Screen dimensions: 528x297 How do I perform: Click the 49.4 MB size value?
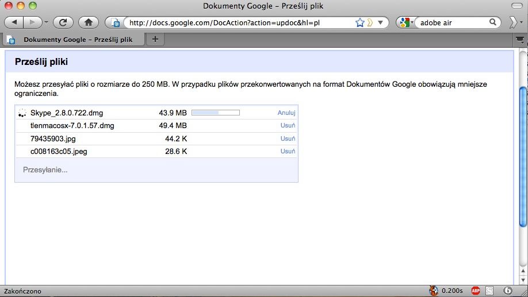pos(173,126)
